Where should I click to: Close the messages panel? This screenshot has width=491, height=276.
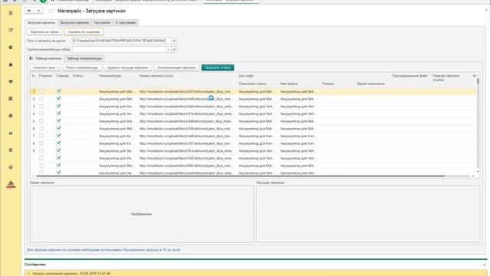pyautogui.click(x=484, y=264)
